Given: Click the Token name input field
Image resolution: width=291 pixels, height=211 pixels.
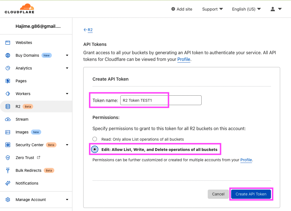Looking at the screenshot, I should tap(161, 100).
